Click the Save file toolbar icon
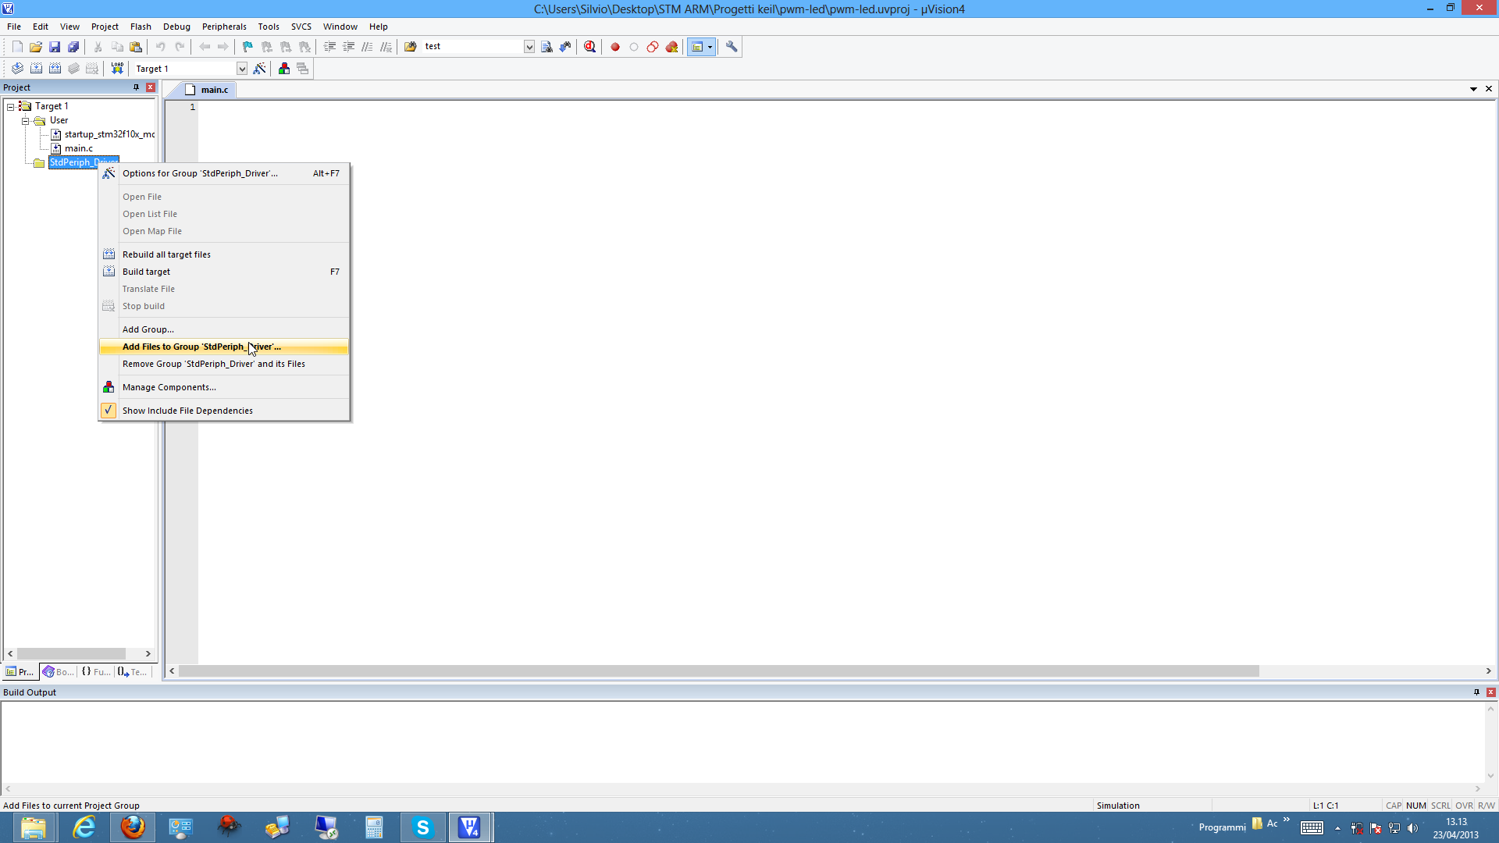1499x843 pixels. click(55, 47)
